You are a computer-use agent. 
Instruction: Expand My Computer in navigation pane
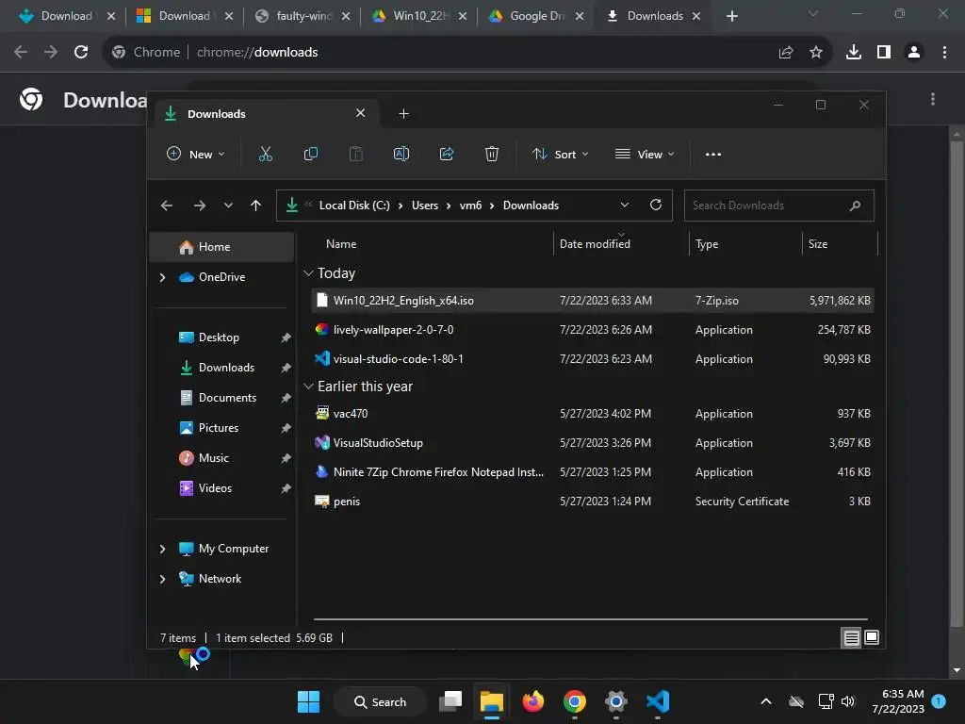(162, 549)
